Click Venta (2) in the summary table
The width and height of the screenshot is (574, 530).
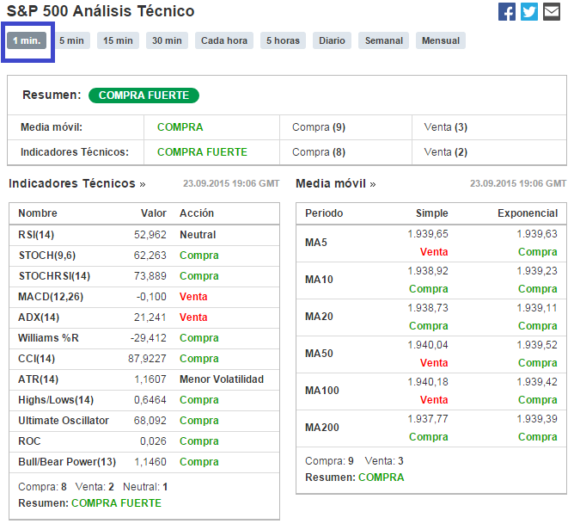pyautogui.click(x=445, y=152)
